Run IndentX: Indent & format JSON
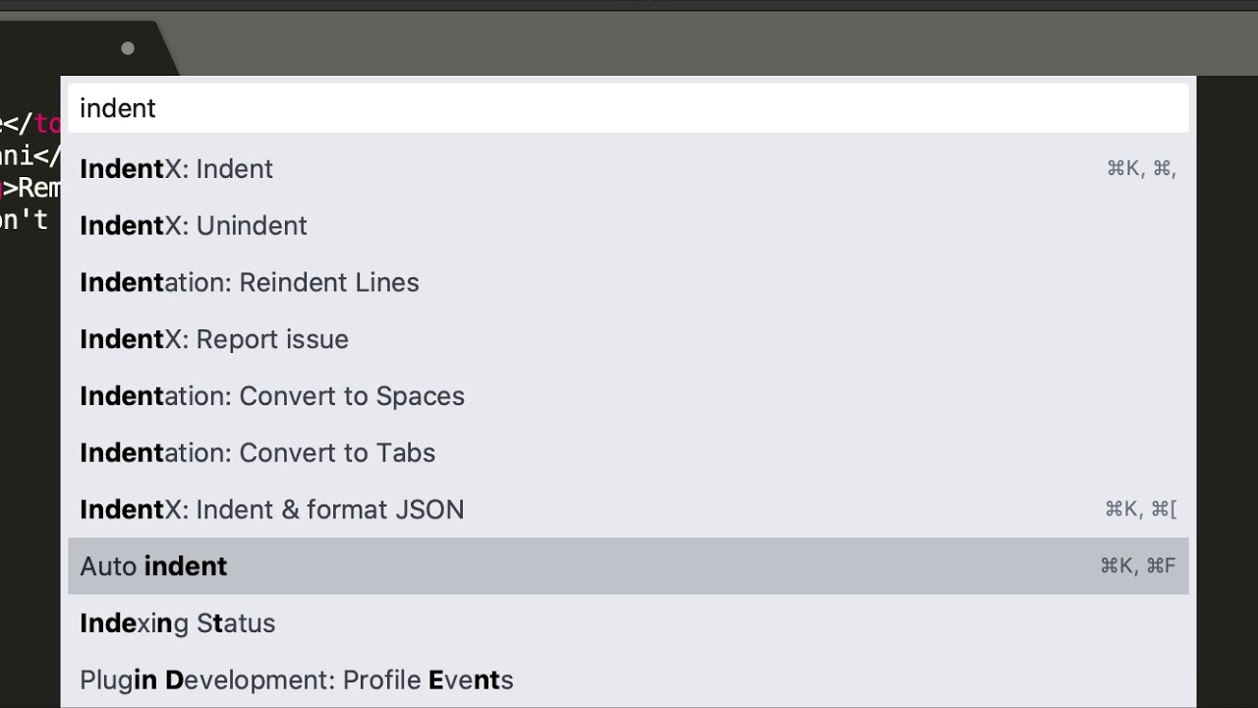Screen dimensions: 1258x708 click(x=628, y=509)
